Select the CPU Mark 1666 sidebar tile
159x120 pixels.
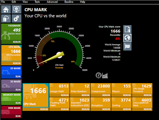(x=11, y=53)
